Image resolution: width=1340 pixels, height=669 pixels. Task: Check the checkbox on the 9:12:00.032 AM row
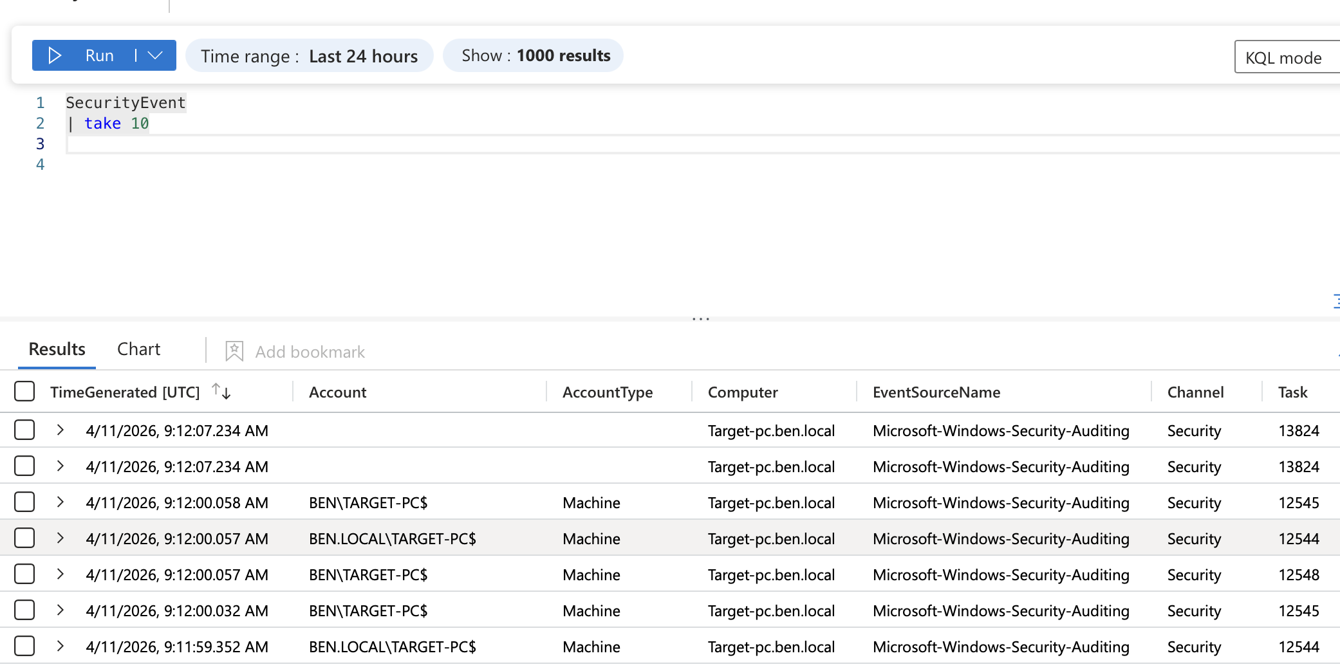point(24,610)
